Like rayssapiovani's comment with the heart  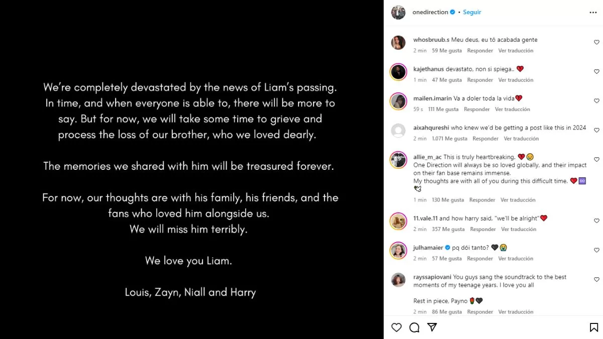(x=596, y=280)
